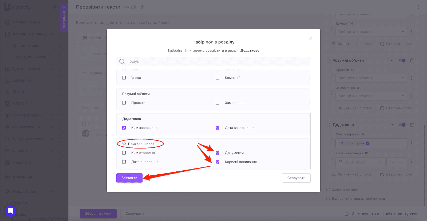Uncheck the Дата завершення checkbox

pyautogui.click(x=218, y=128)
